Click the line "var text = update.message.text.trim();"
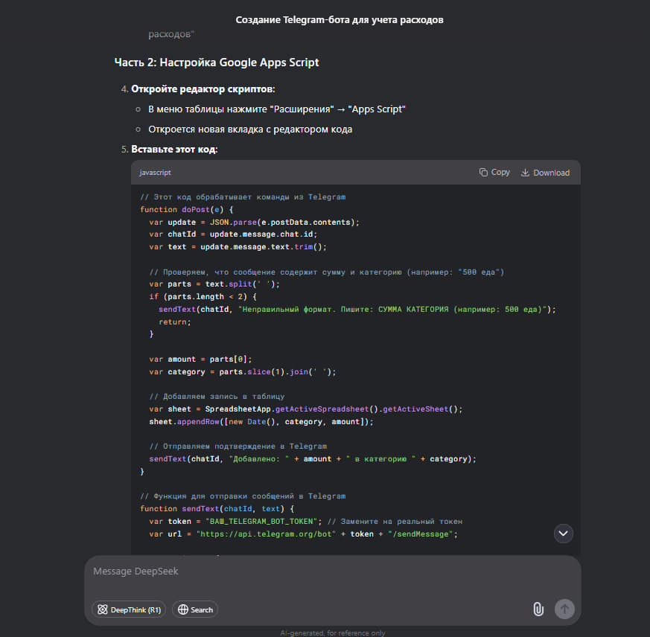Viewport: 650px width, 637px height. pyautogui.click(x=238, y=247)
